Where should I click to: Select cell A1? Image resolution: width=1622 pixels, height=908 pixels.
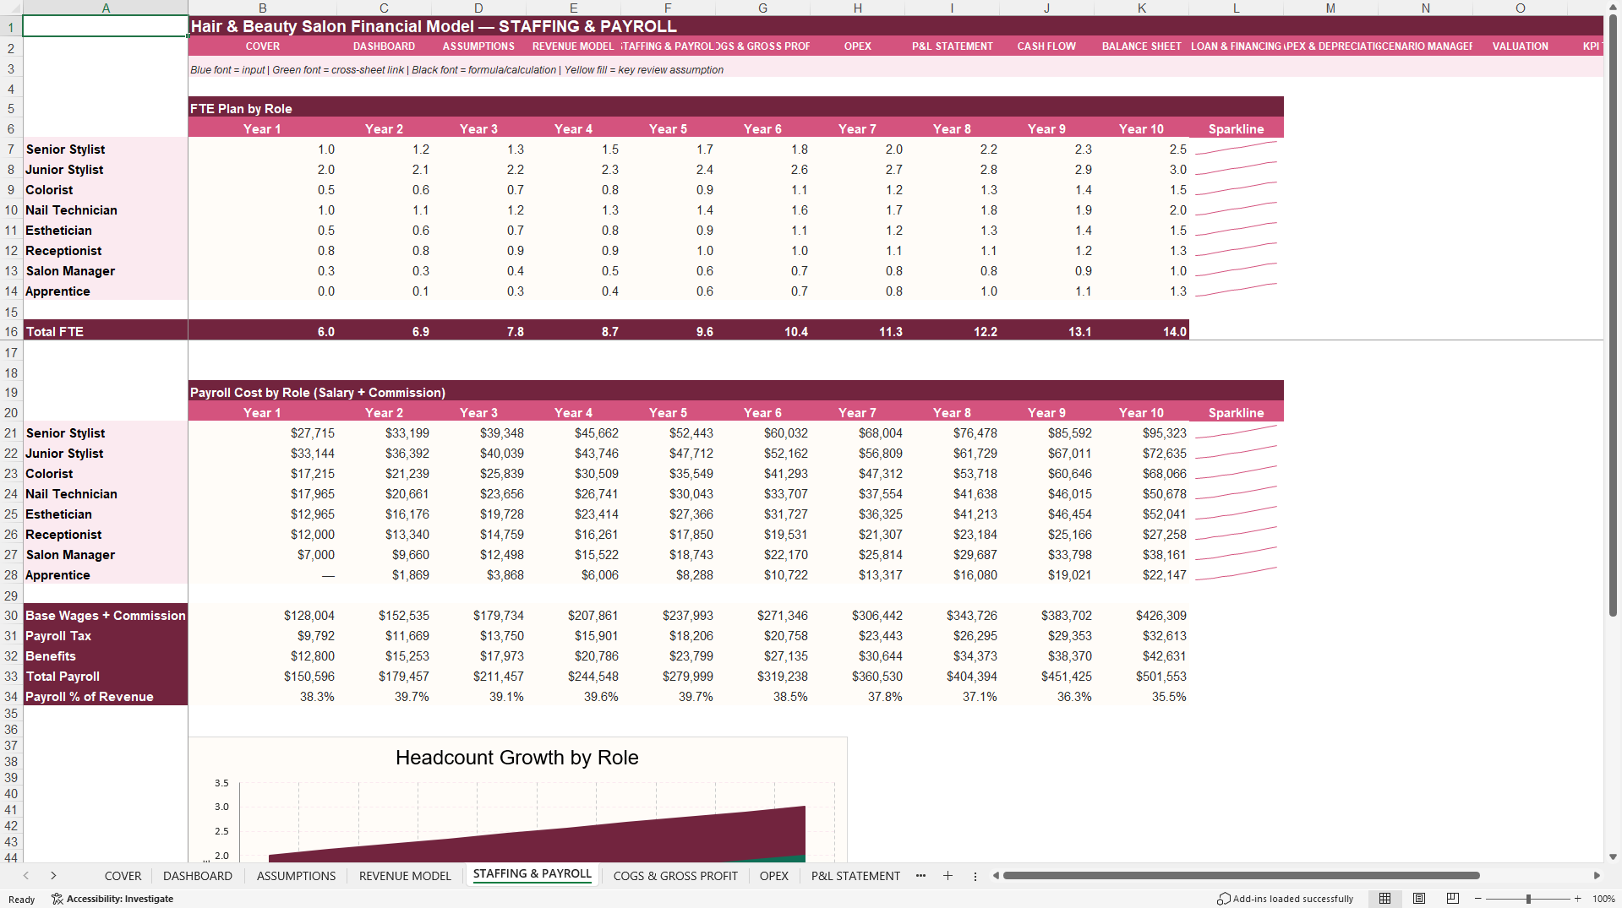pyautogui.click(x=105, y=26)
